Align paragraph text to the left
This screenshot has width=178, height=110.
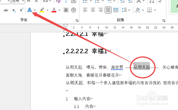pos(85,10)
